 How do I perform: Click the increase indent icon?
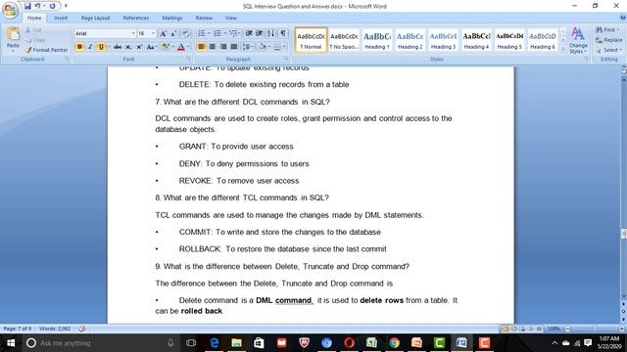(x=259, y=33)
